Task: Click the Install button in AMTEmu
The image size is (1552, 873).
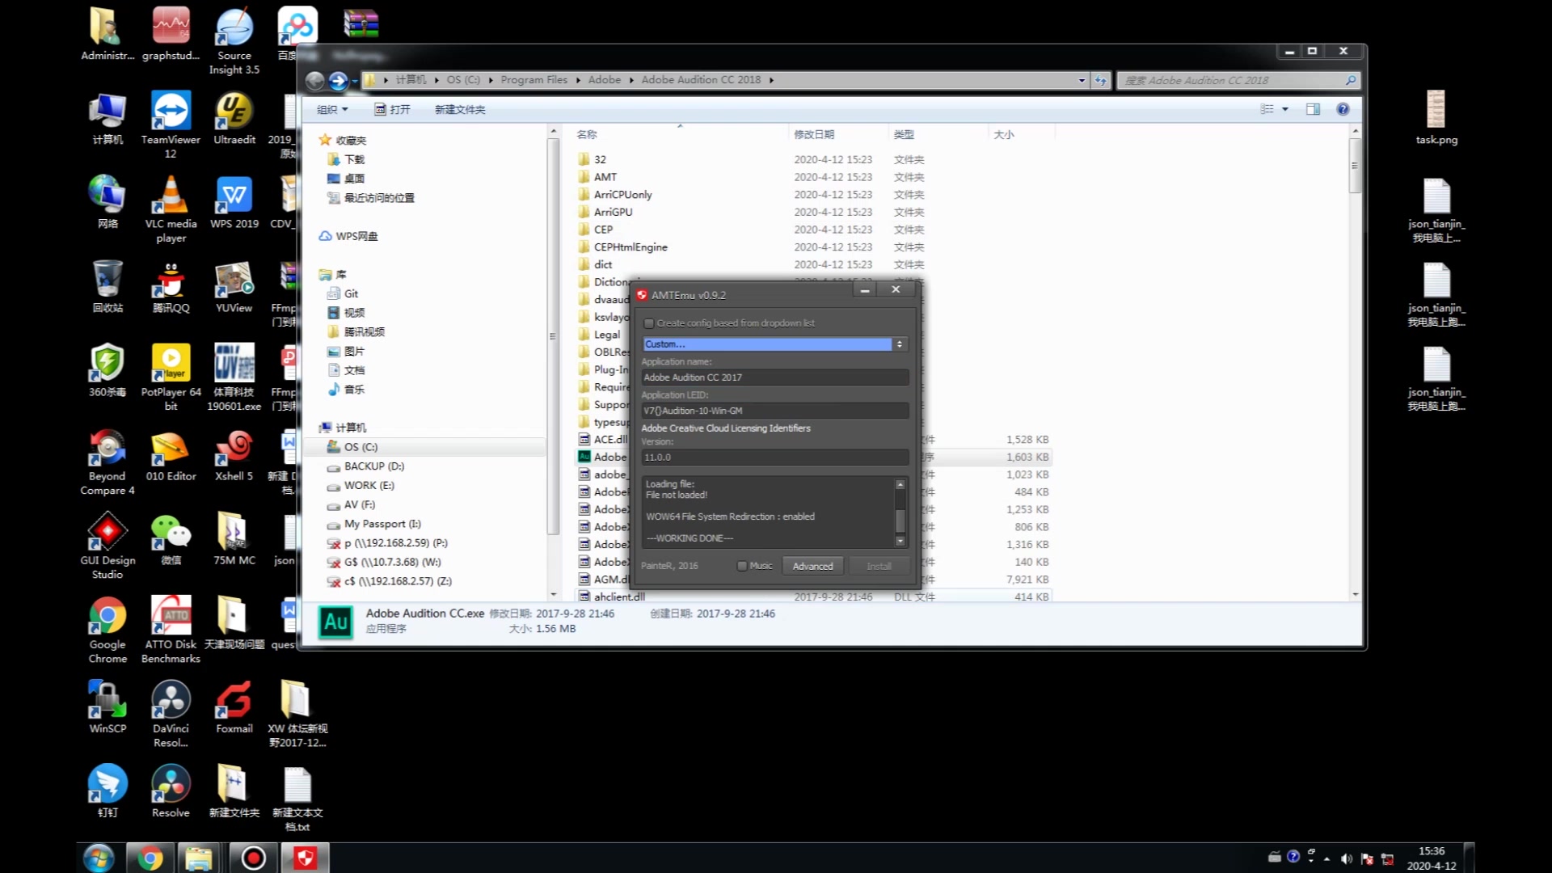Action: pyautogui.click(x=879, y=566)
